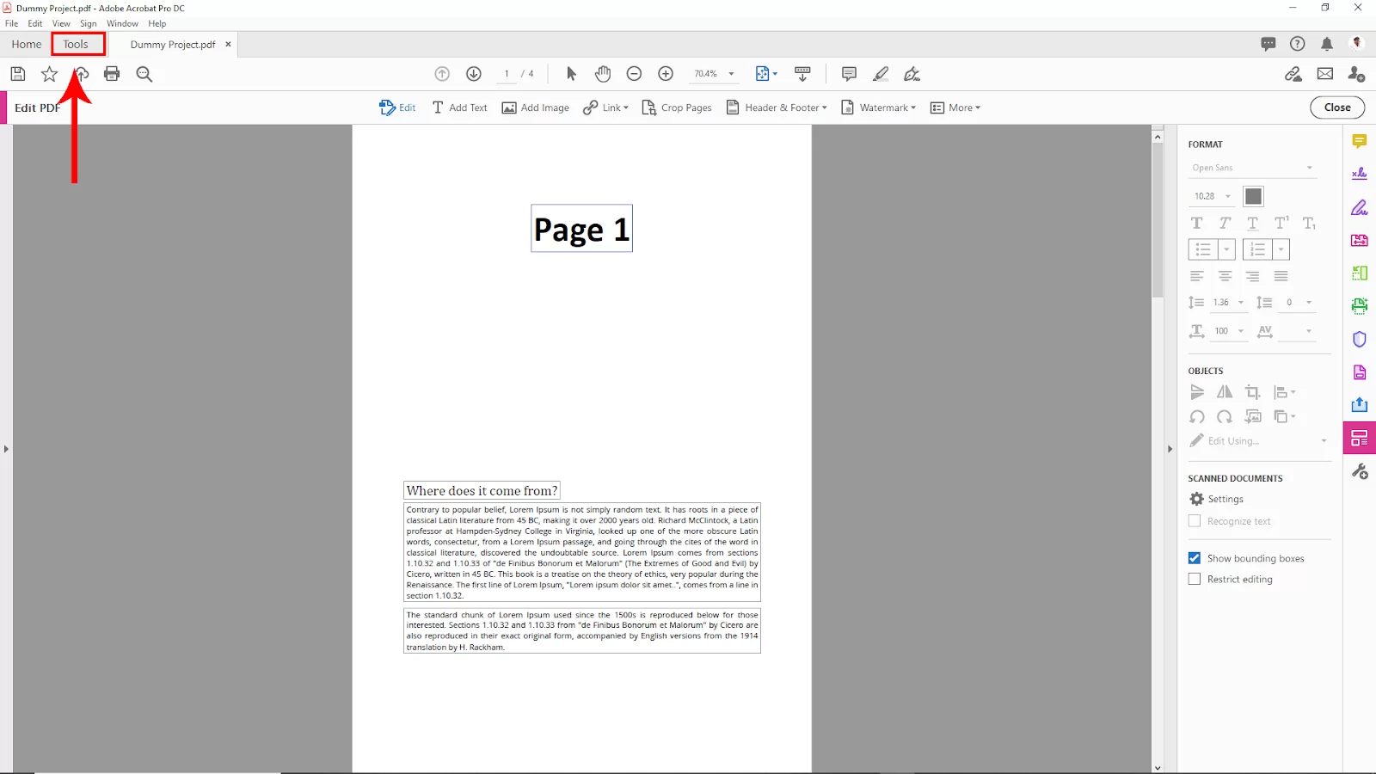This screenshot has height=774, width=1376.
Task: Disable Show bounding boxes checkbox
Action: 1195,558
